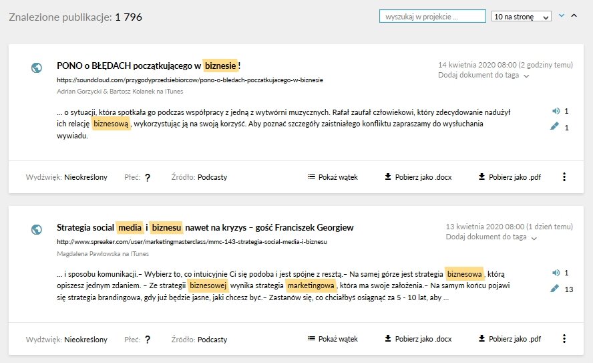The height and width of the screenshot is (363, 593).
Task: Click globe icon of the PONO o BŁĘDACH publication
Action: pyautogui.click(x=37, y=68)
